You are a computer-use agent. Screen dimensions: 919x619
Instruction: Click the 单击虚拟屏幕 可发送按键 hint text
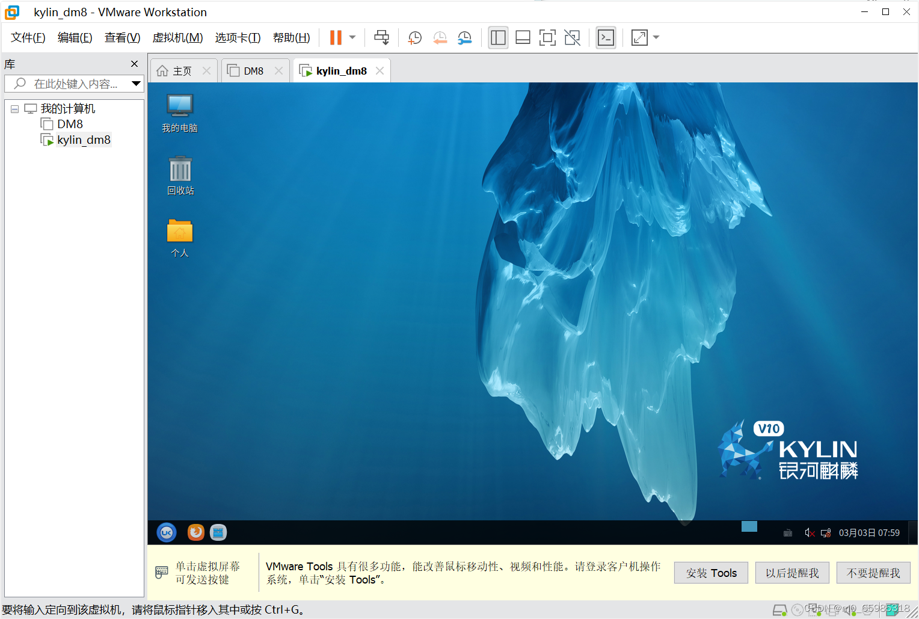[207, 573]
